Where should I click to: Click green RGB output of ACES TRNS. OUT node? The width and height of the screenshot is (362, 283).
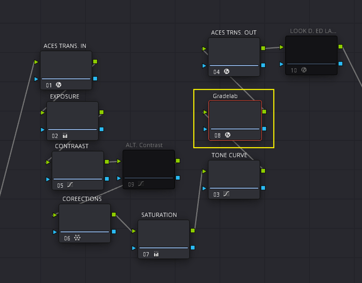[x=263, y=48]
